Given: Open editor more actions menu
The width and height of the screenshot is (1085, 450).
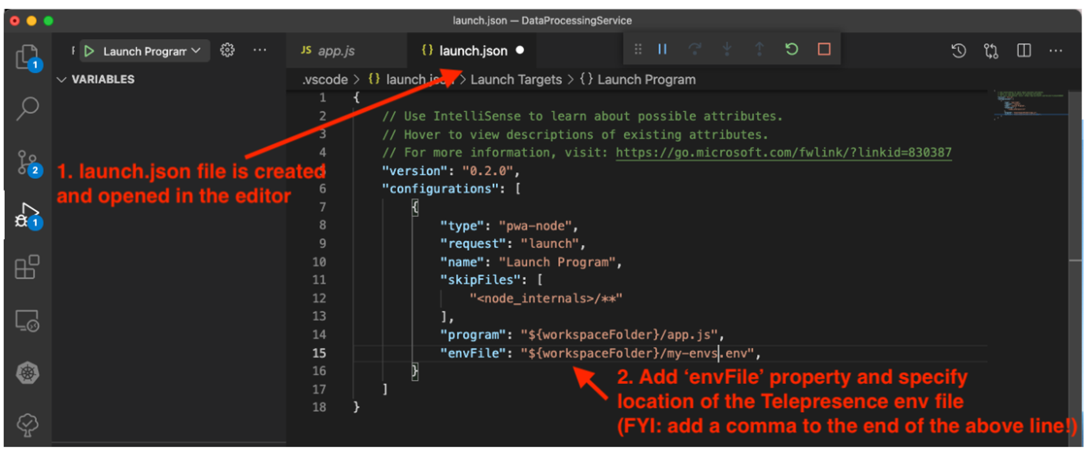Looking at the screenshot, I should pyautogui.click(x=1056, y=50).
